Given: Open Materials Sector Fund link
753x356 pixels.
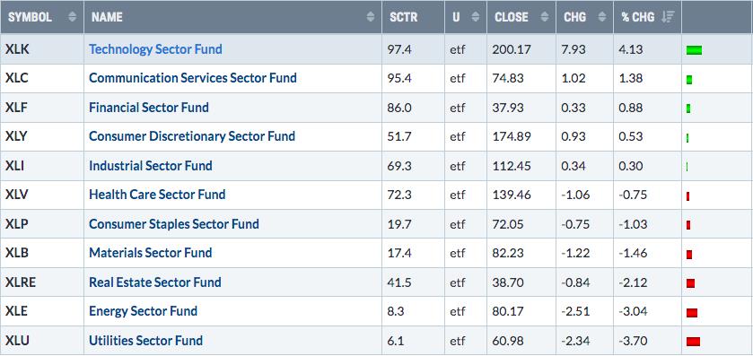Looking at the screenshot, I should 150,253.
